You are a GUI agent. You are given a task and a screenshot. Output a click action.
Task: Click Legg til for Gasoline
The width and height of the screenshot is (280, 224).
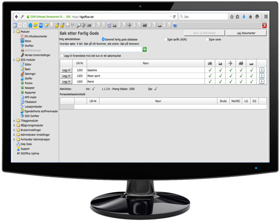click(66, 70)
